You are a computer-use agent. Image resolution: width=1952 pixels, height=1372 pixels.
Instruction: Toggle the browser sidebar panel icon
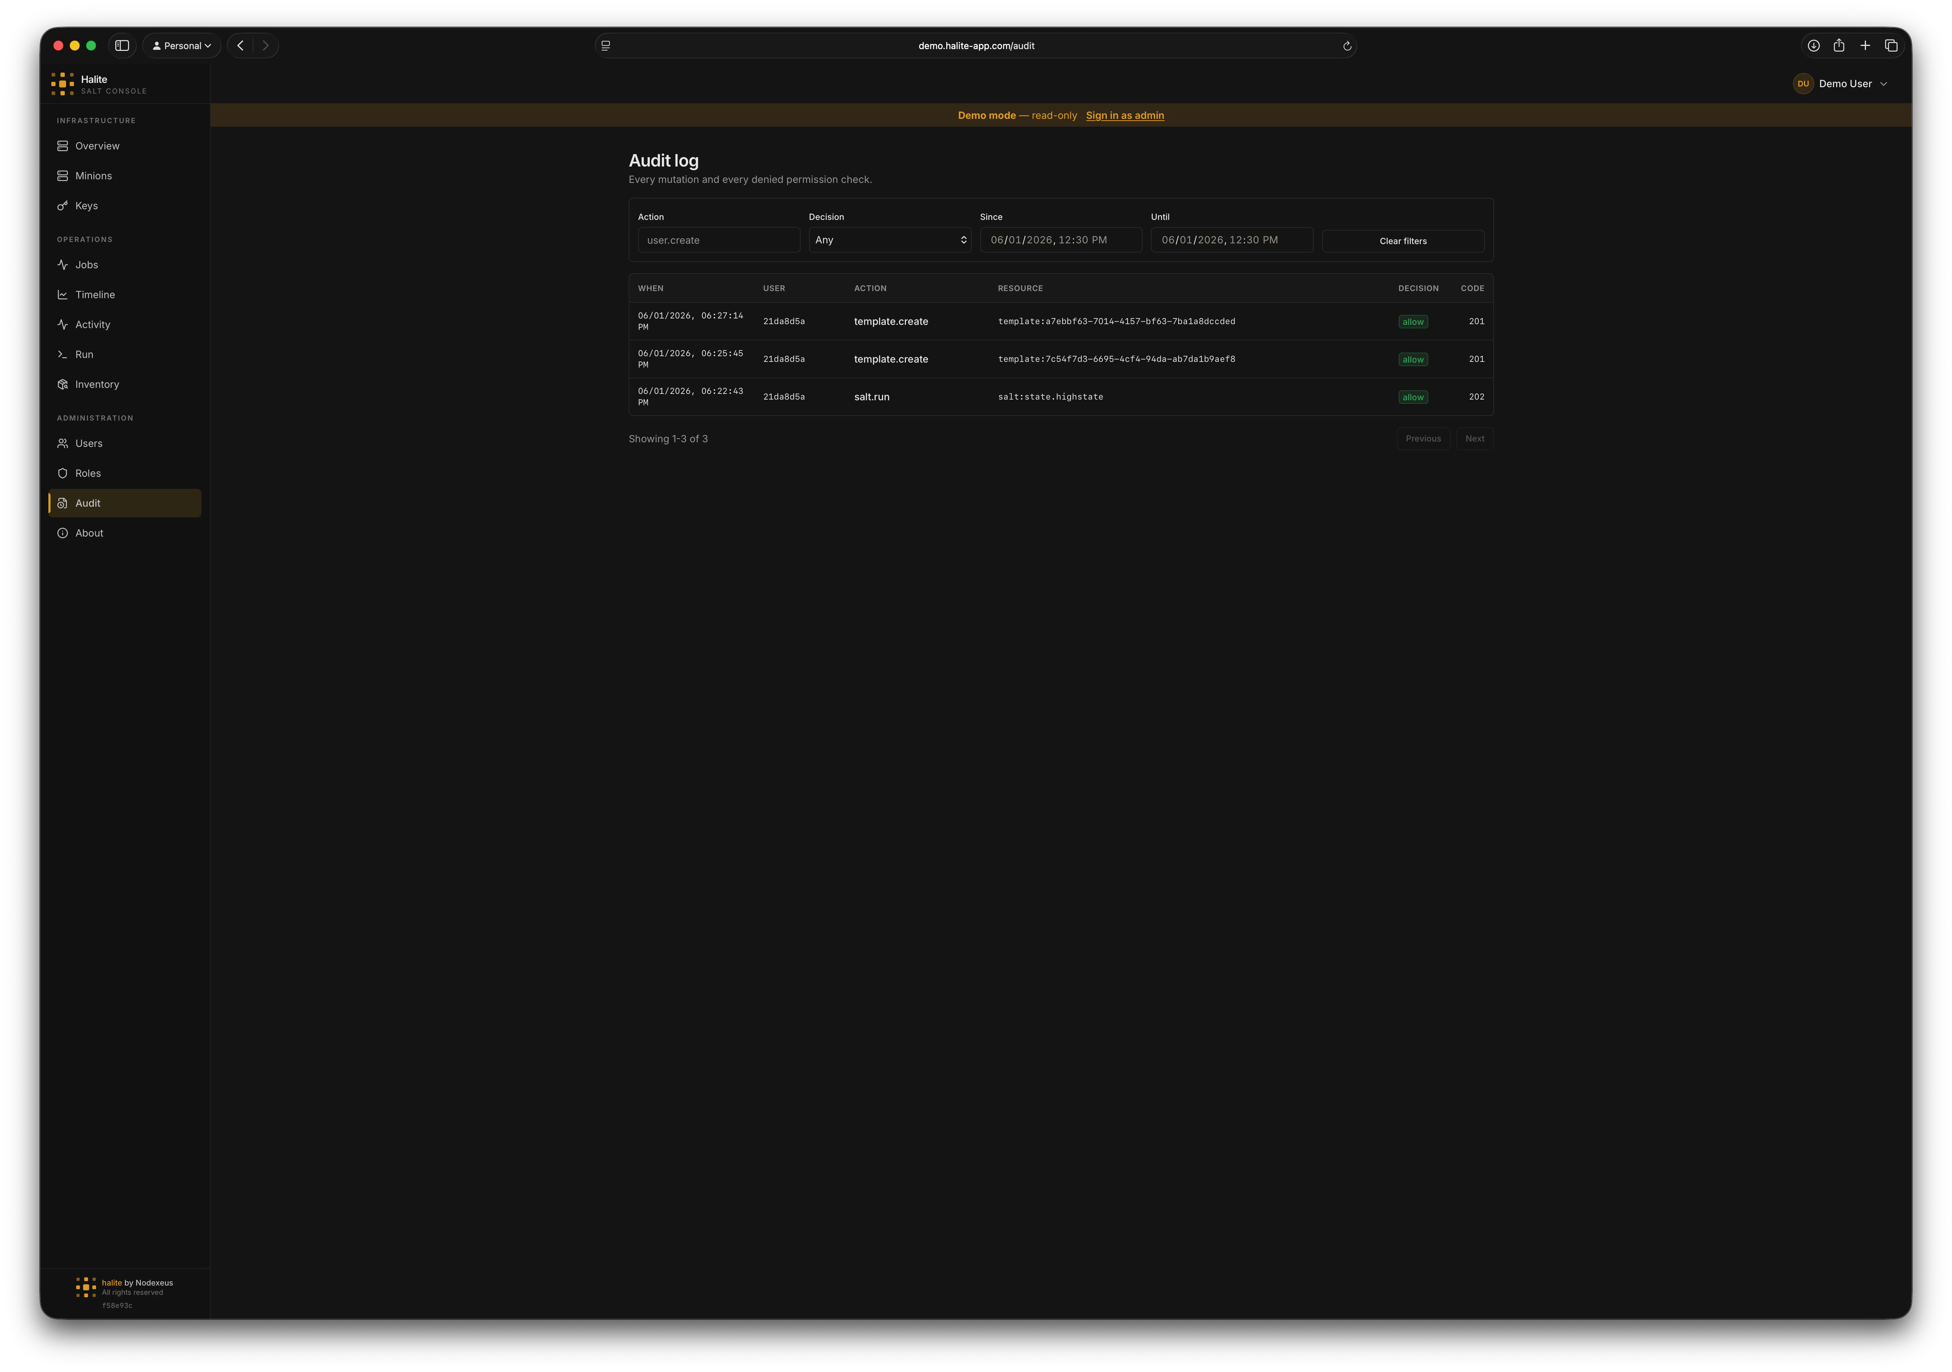(122, 46)
